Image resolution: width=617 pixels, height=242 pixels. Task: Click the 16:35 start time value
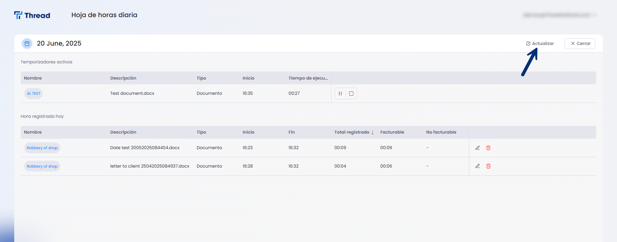[248, 93]
